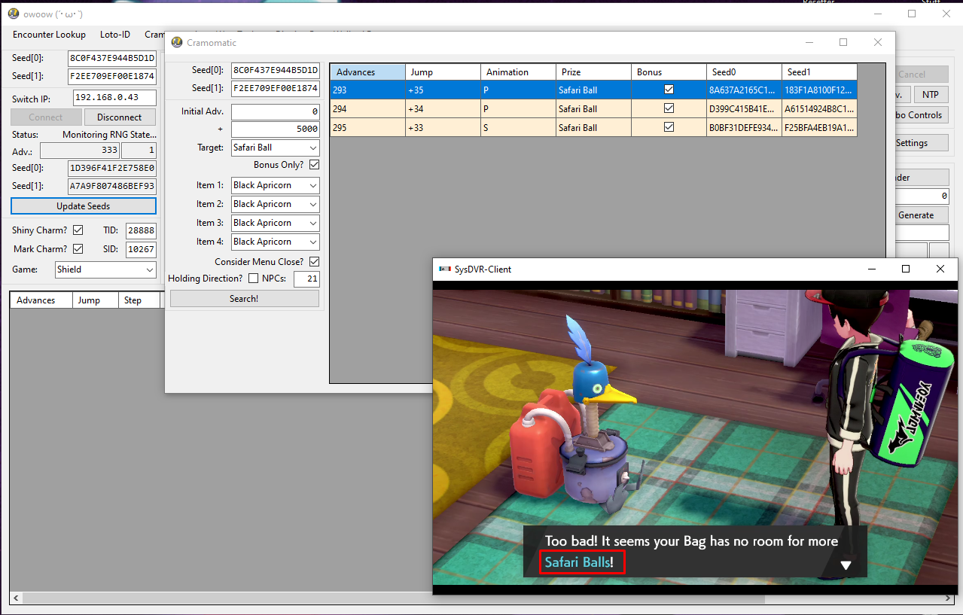Open the Game Shield dropdown

(105, 269)
